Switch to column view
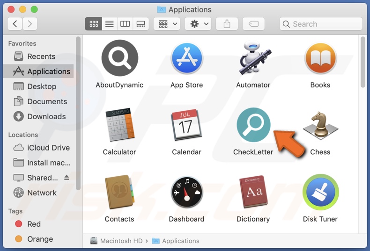Viewport: 370px width, 251px height. point(125,24)
